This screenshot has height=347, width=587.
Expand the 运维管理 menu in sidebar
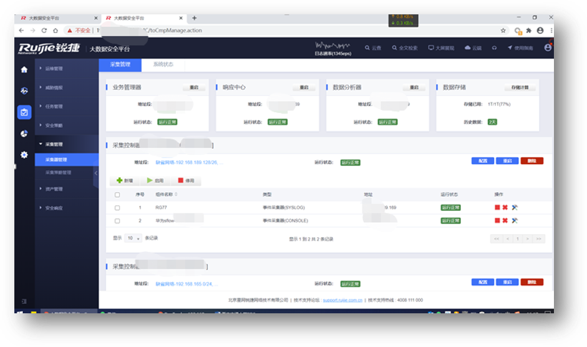pyautogui.click(x=54, y=68)
